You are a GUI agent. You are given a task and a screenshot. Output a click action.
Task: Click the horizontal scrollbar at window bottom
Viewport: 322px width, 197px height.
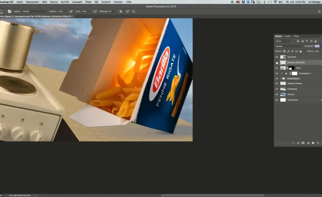pos(213,196)
